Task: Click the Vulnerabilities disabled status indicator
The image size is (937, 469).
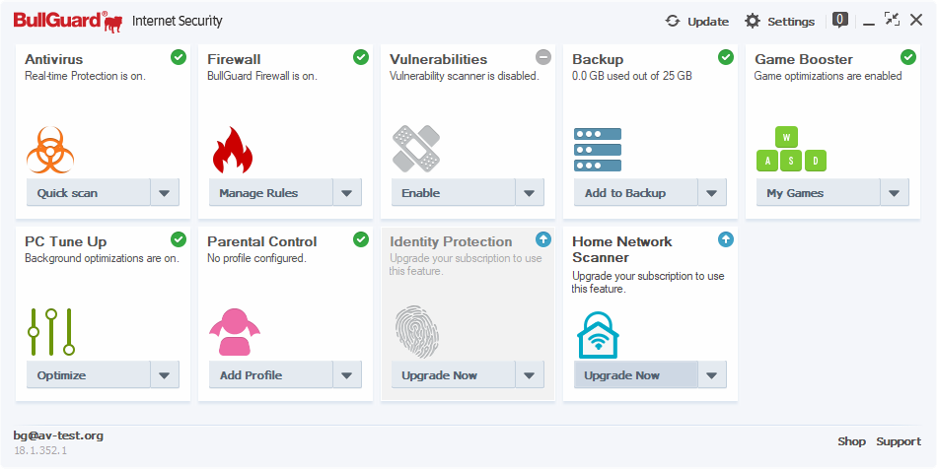Action: [x=543, y=57]
